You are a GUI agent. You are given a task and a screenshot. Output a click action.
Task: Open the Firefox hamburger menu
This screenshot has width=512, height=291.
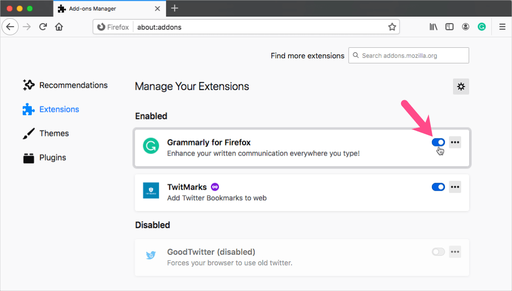click(502, 27)
